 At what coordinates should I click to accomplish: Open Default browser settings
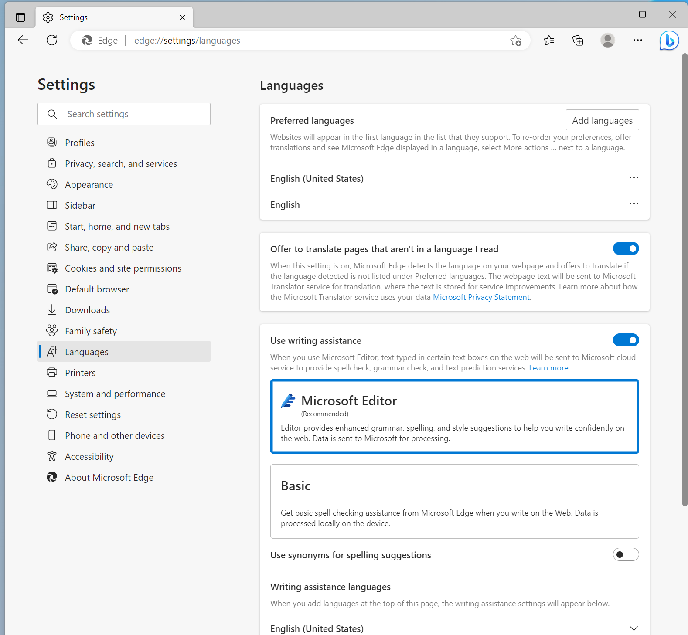pyautogui.click(x=124, y=289)
